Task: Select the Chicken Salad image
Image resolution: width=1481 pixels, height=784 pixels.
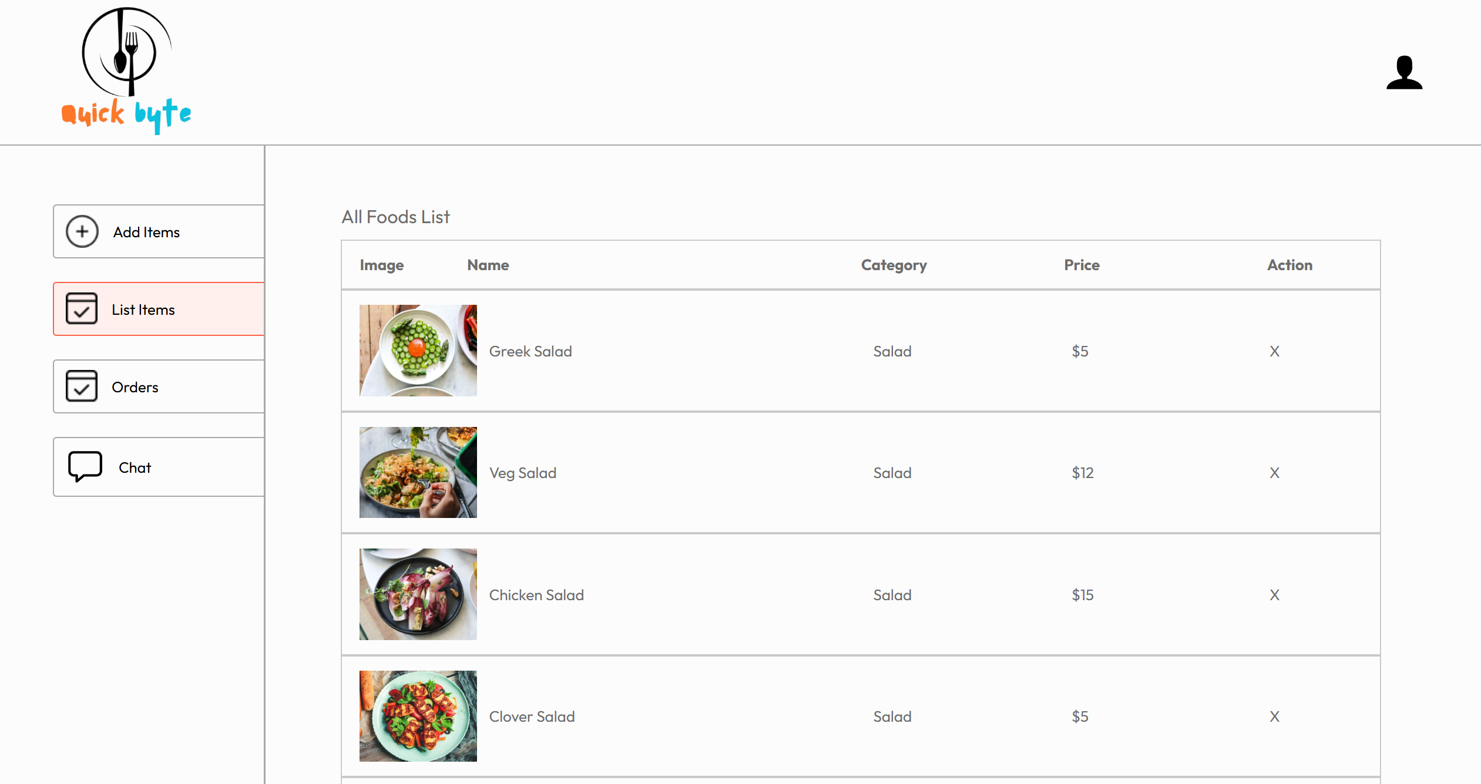Action: [418, 594]
